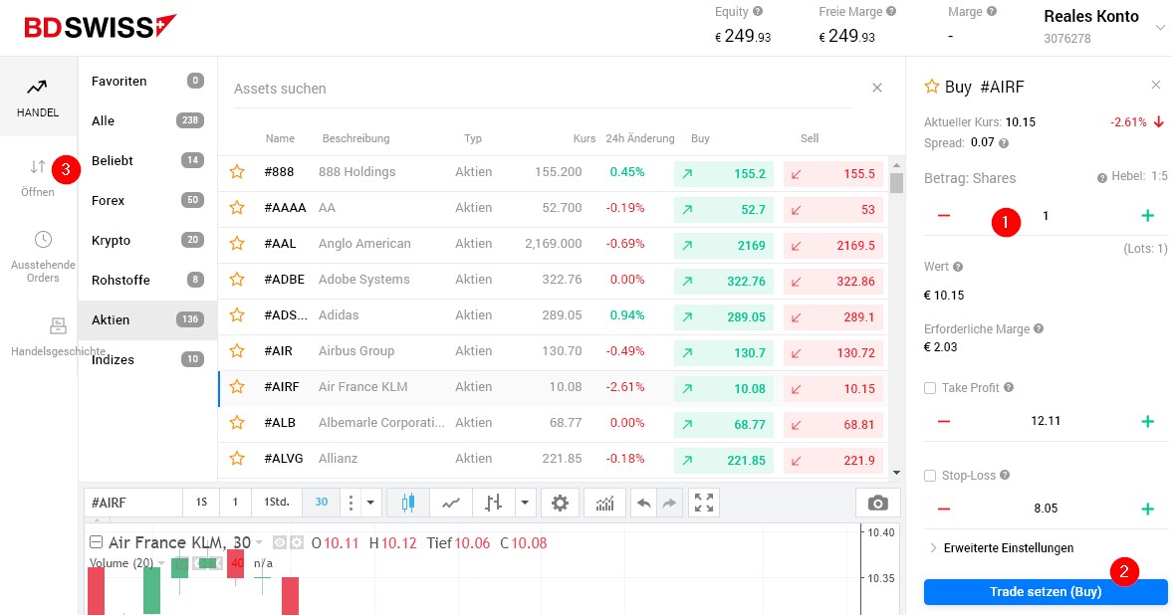The image size is (1173, 615).
Task: Favorite the #AAAA asset star
Action: [237, 208]
